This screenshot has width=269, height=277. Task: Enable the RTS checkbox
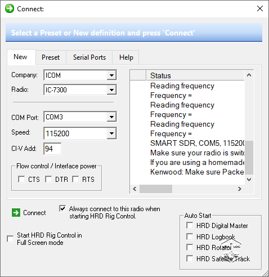point(75,179)
